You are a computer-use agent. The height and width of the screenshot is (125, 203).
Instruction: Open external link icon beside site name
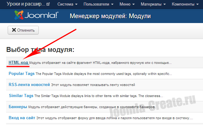click(48, 5)
